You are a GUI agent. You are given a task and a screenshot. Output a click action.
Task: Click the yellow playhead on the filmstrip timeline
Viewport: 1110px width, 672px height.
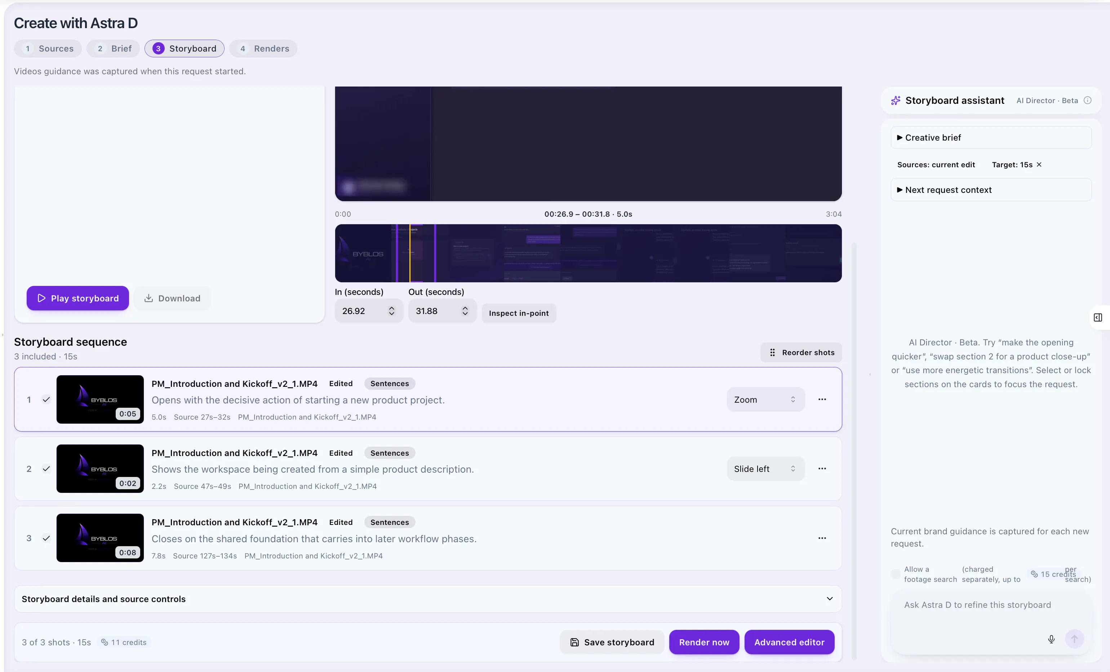409,253
